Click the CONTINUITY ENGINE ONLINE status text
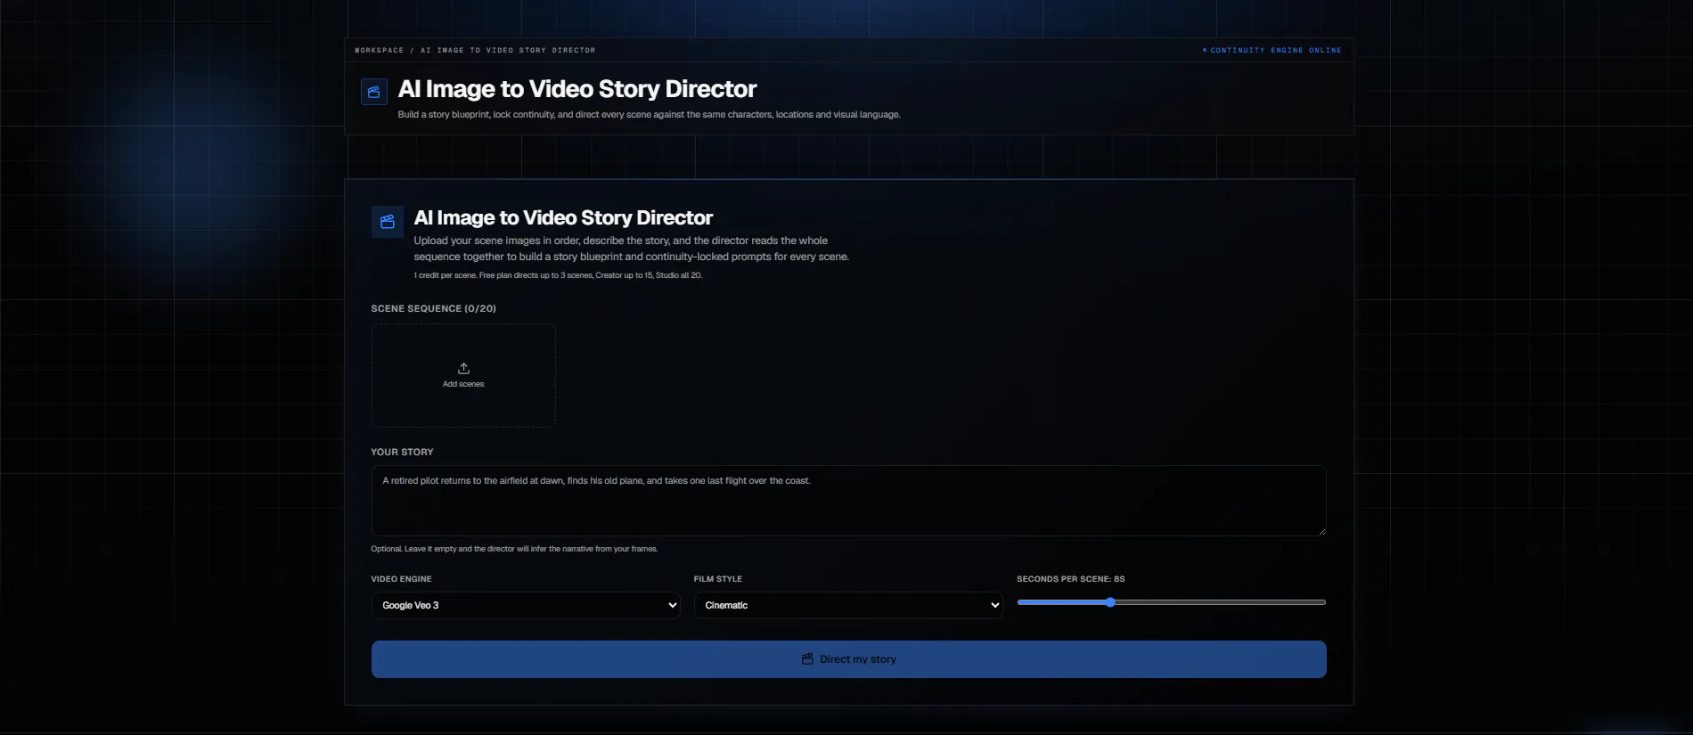The image size is (1693, 735). [1275, 51]
